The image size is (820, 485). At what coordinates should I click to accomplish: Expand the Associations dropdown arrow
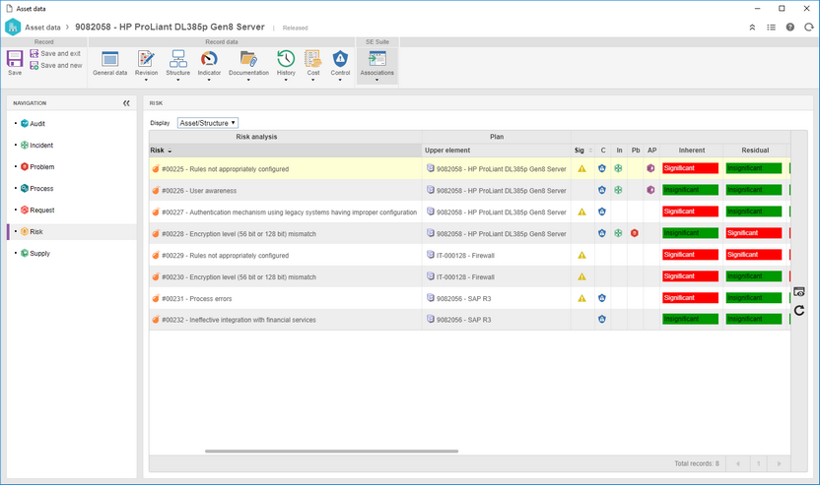pyautogui.click(x=377, y=80)
